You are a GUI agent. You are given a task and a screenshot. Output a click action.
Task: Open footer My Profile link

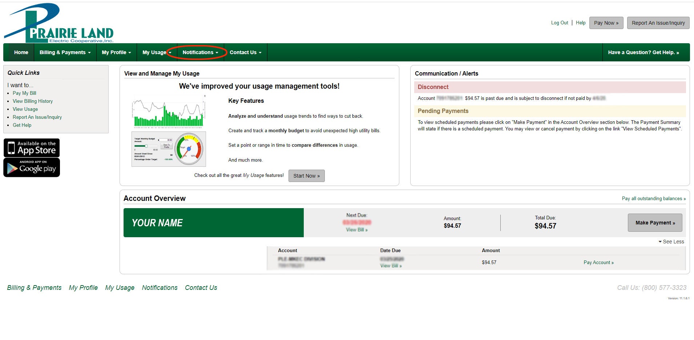(83, 288)
